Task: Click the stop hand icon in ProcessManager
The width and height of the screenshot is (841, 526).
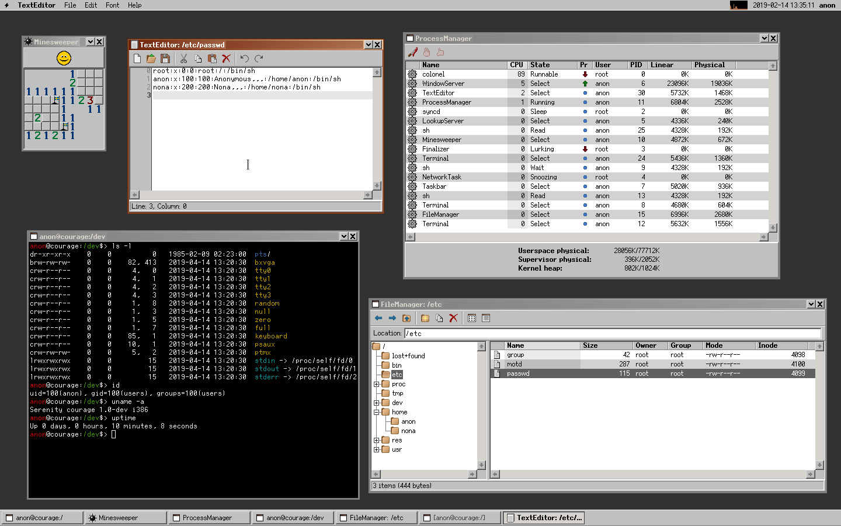Action: (427, 53)
